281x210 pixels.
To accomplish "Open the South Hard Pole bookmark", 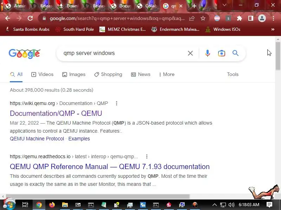I will click(x=74, y=29).
